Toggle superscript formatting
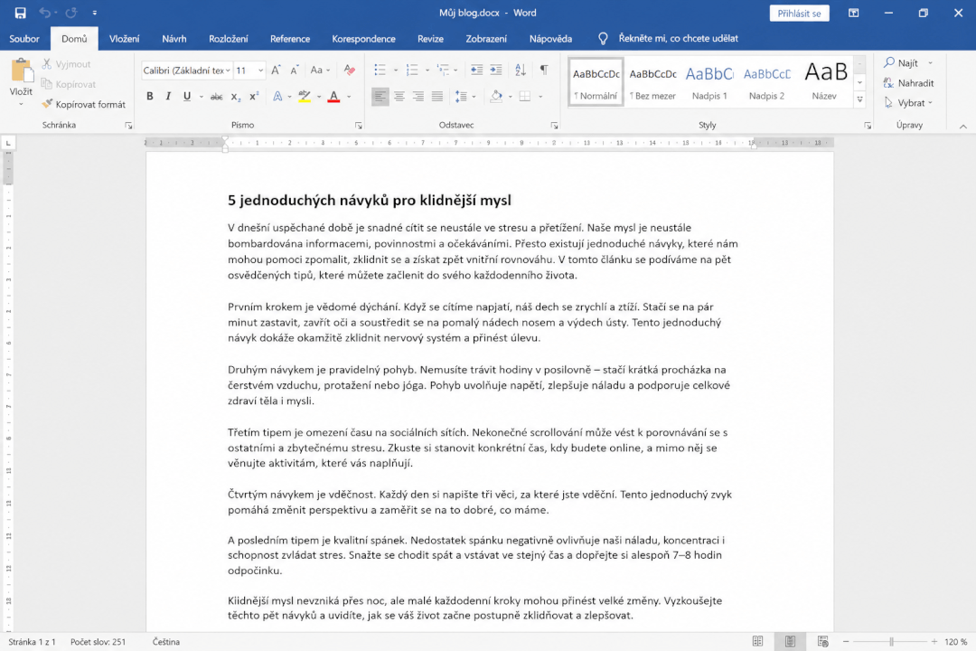976x651 pixels. point(254,97)
